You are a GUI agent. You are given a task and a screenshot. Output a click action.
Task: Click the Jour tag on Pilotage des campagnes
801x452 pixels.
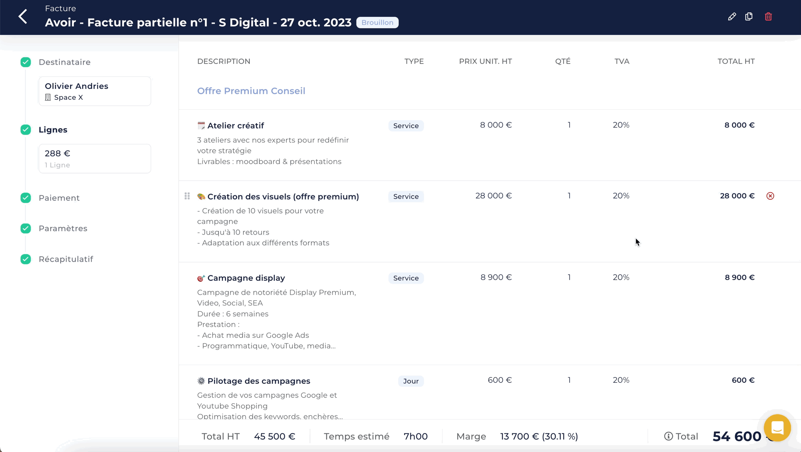point(411,381)
